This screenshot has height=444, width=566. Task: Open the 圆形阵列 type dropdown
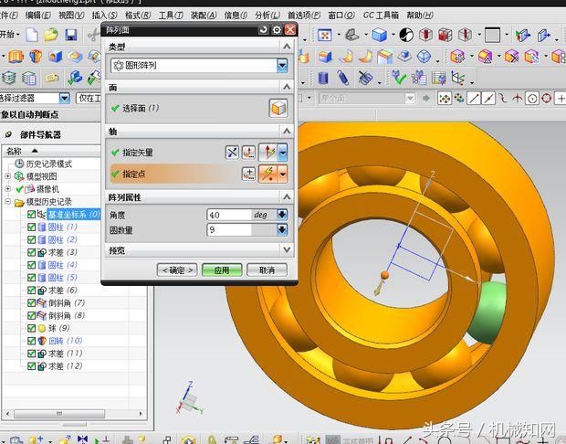pos(282,66)
